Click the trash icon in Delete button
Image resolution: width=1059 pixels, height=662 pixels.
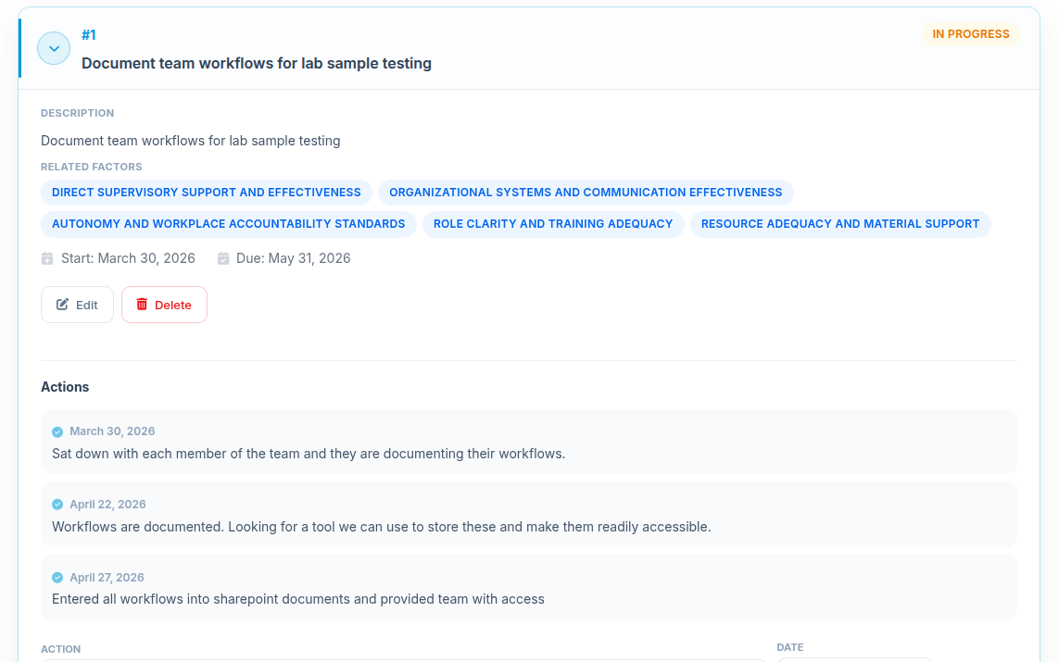[x=142, y=305]
